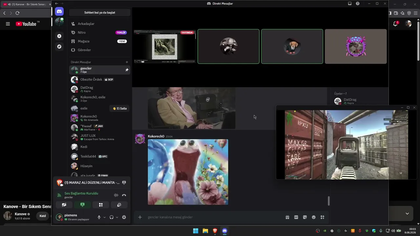Open the Nitro page

tap(100, 32)
